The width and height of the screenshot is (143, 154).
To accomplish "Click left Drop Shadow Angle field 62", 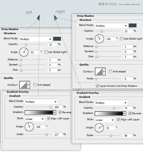I will point(35,52).
